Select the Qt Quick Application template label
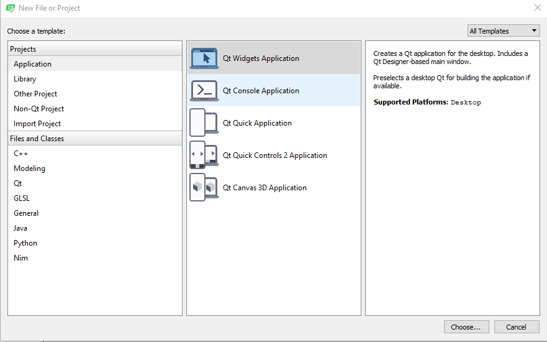The image size is (547, 342). point(257,123)
